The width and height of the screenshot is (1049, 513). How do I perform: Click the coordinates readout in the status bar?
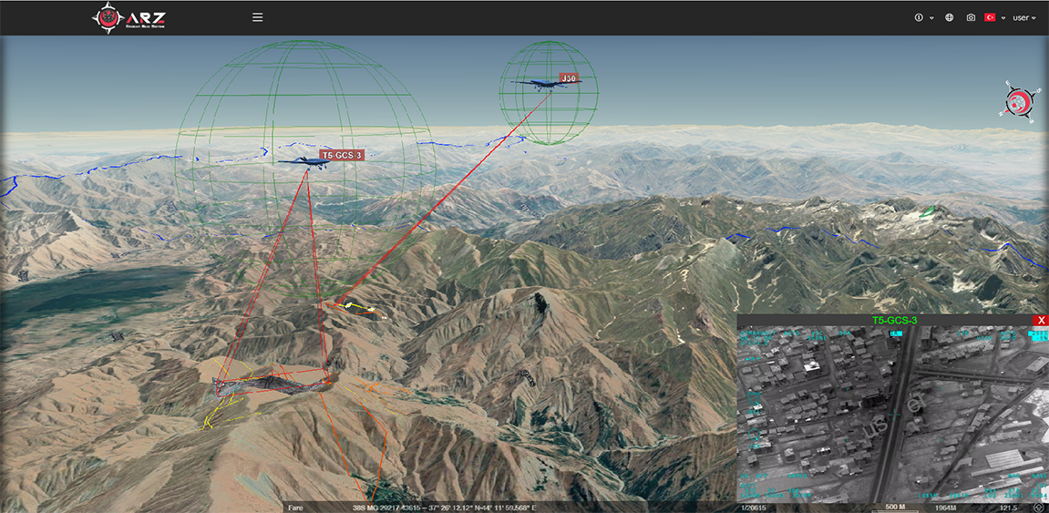443,508
